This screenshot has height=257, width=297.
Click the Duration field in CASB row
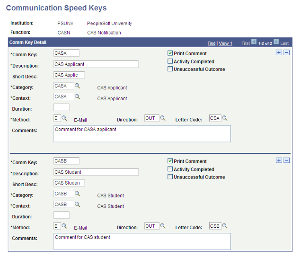point(61,215)
